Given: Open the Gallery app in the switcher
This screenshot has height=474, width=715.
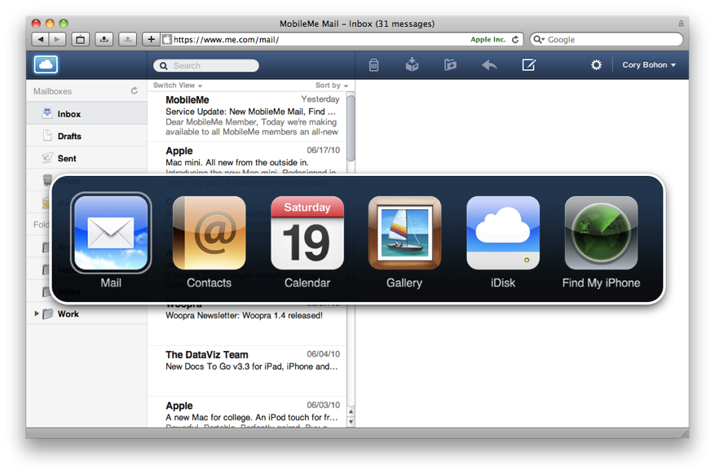Looking at the screenshot, I should [405, 233].
